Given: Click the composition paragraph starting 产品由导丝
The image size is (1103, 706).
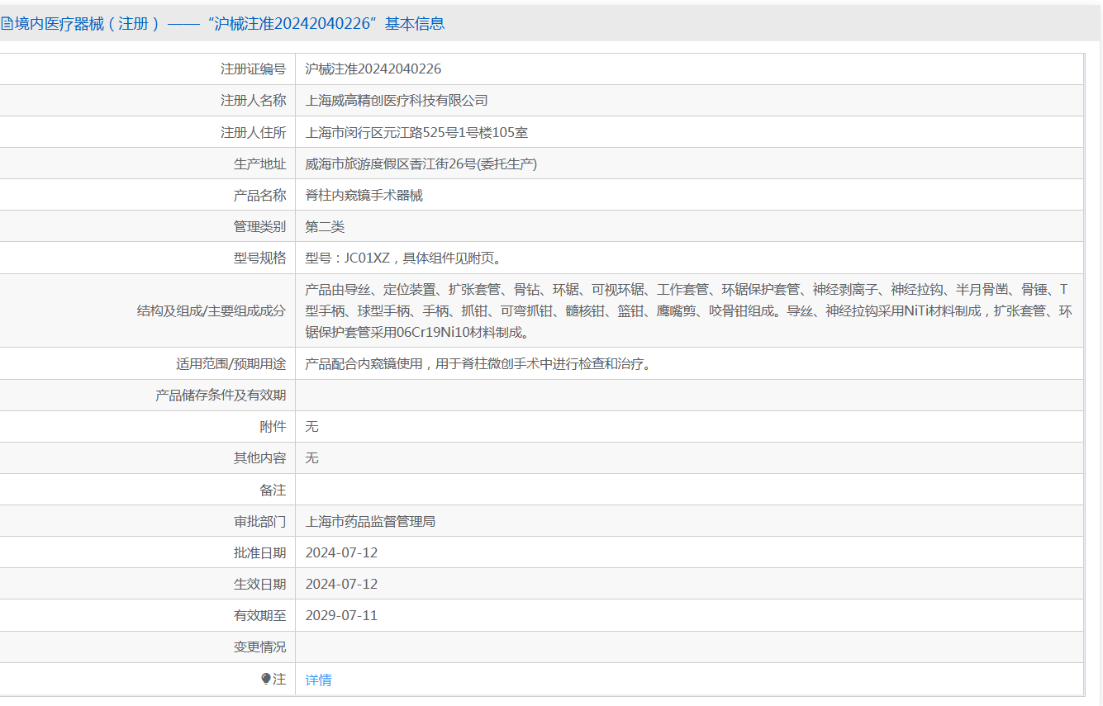Looking at the screenshot, I should point(688,310).
